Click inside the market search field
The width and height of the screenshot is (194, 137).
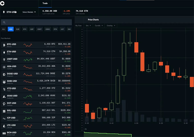click(x=36, y=22)
